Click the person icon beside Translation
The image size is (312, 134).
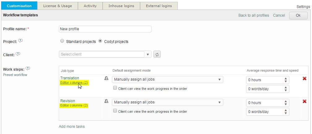pos(106,78)
